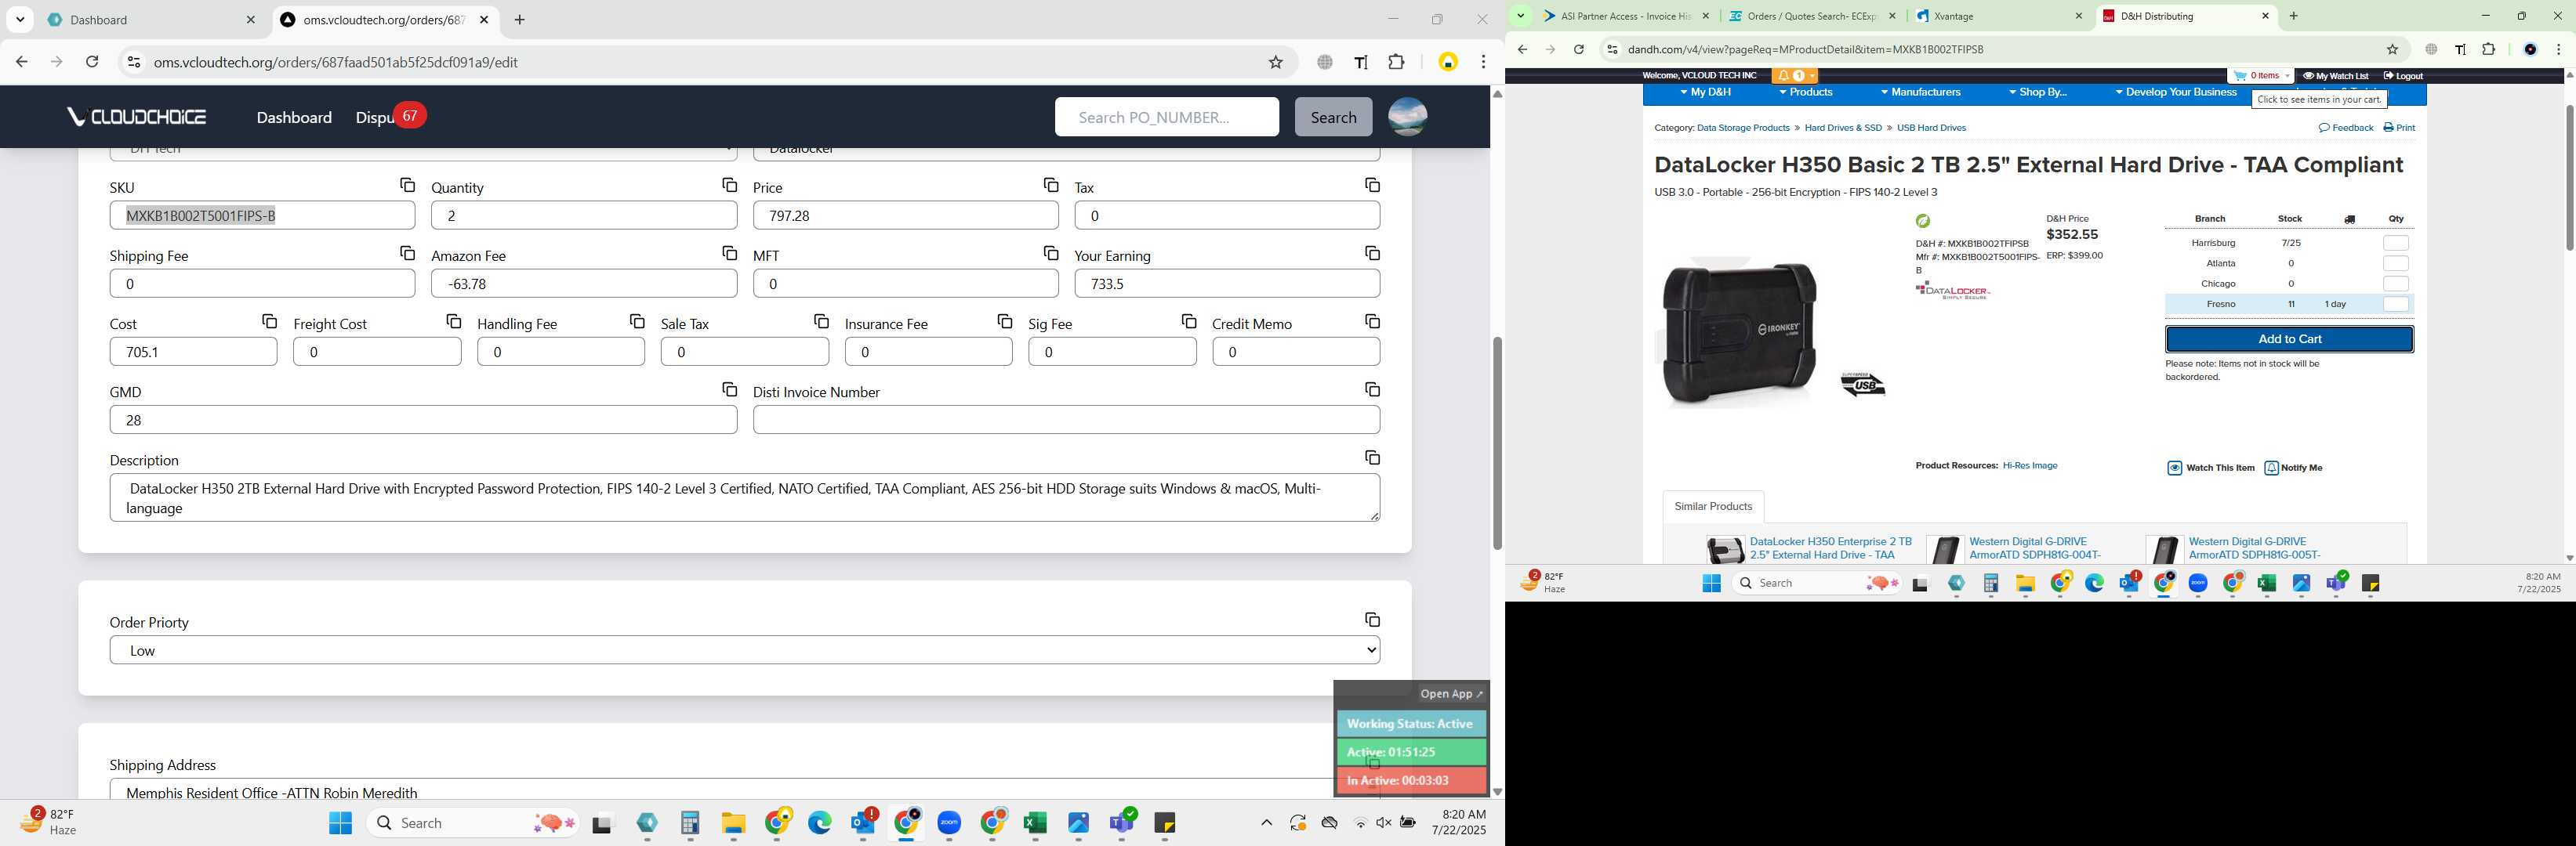2576x846 pixels.
Task: Expand Develop Your Business menu
Action: (x=2176, y=93)
